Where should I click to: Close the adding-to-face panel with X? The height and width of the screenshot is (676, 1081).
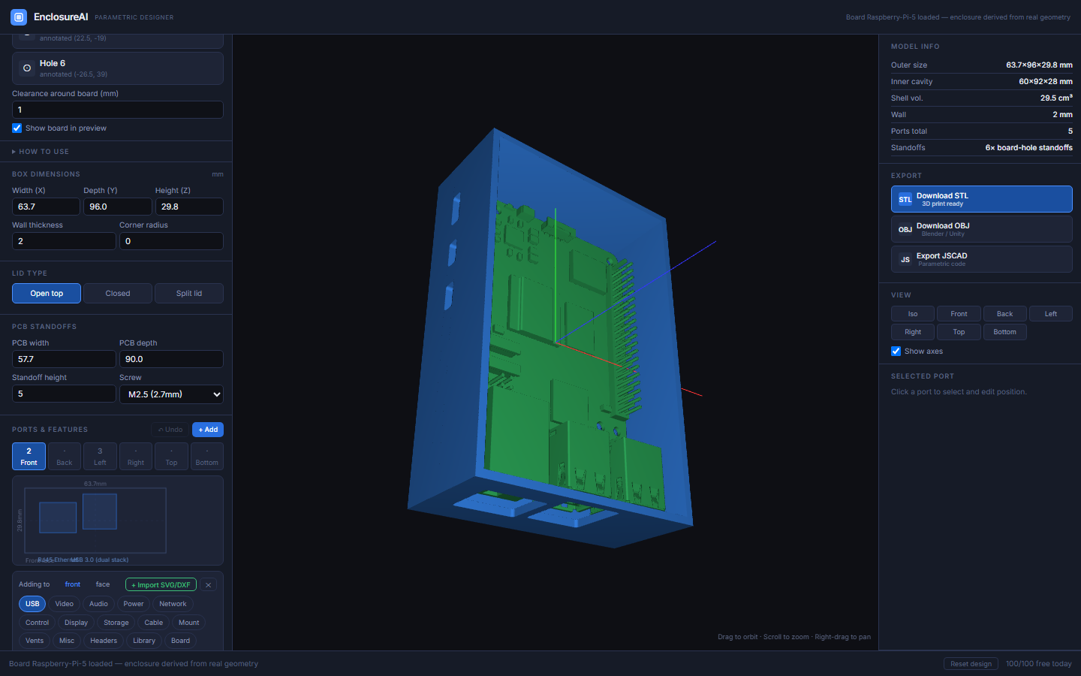209,584
